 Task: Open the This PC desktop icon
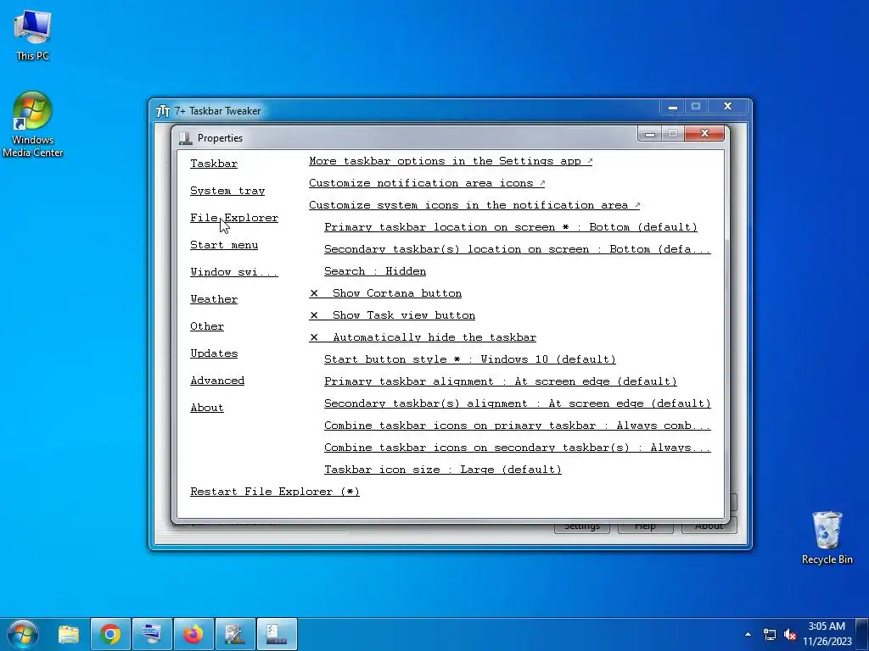click(x=32, y=34)
